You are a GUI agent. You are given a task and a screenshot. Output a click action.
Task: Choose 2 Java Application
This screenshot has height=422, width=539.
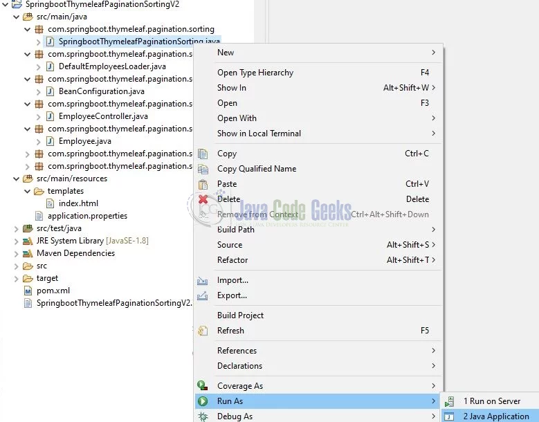click(x=491, y=416)
